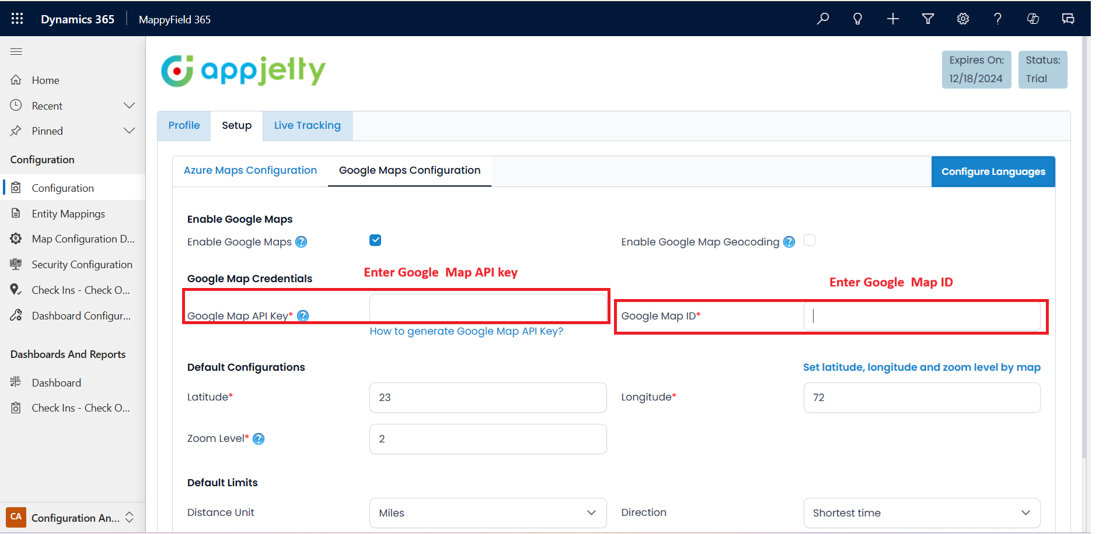Open the Copilot icon in the top bar
The height and width of the screenshot is (534, 1120).
1032,18
